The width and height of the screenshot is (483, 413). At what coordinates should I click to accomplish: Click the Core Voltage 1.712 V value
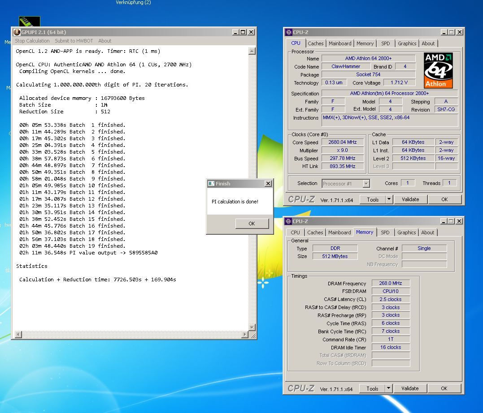(x=399, y=82)
